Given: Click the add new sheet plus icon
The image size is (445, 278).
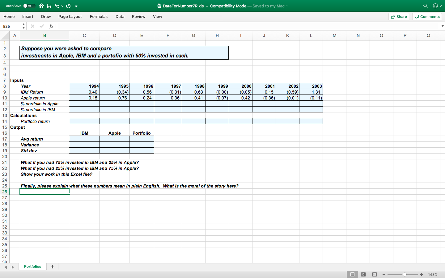Looking at the screenshot, I should (x=53, y=267).
